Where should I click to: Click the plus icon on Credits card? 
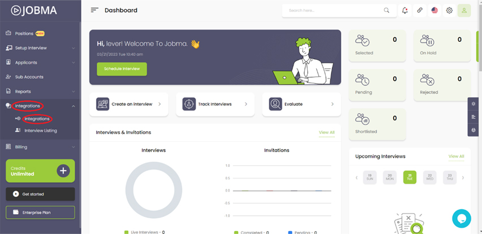(63, 171)
